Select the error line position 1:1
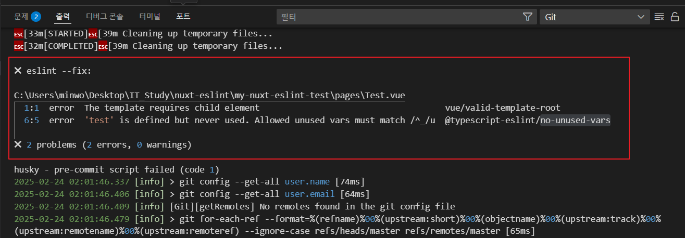The height and width of the screenshot is (238, 685). (x=31, y=108)
